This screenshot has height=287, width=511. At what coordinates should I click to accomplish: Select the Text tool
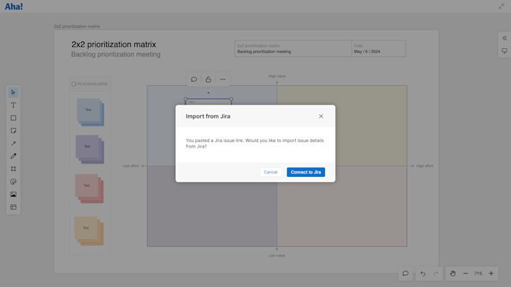tap(14, 105)
